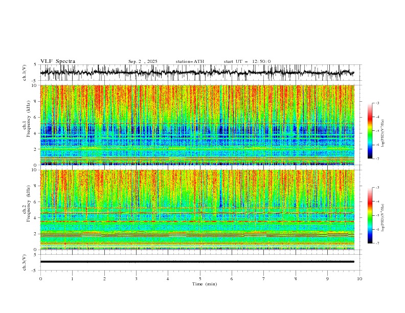405x313 pixels.
Task: Click lower colorbar label '-5'
Action: tap(377, 215)
